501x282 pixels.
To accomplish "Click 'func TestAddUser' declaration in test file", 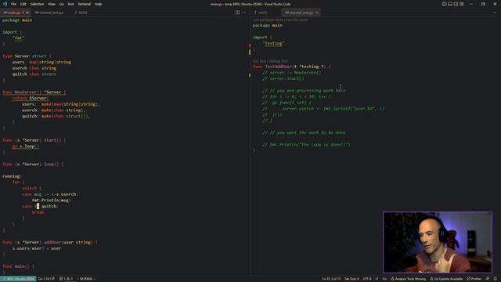I will [292, 67].
